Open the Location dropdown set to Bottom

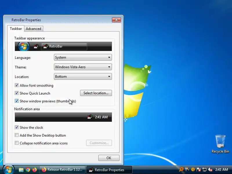click(83, 77)
